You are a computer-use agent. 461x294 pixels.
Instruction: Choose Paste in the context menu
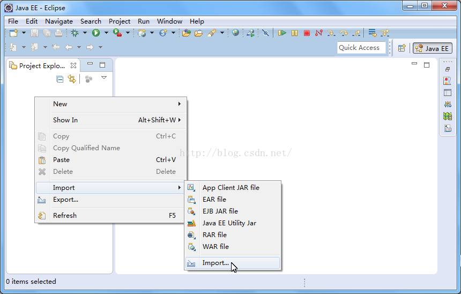coord(111,160)
